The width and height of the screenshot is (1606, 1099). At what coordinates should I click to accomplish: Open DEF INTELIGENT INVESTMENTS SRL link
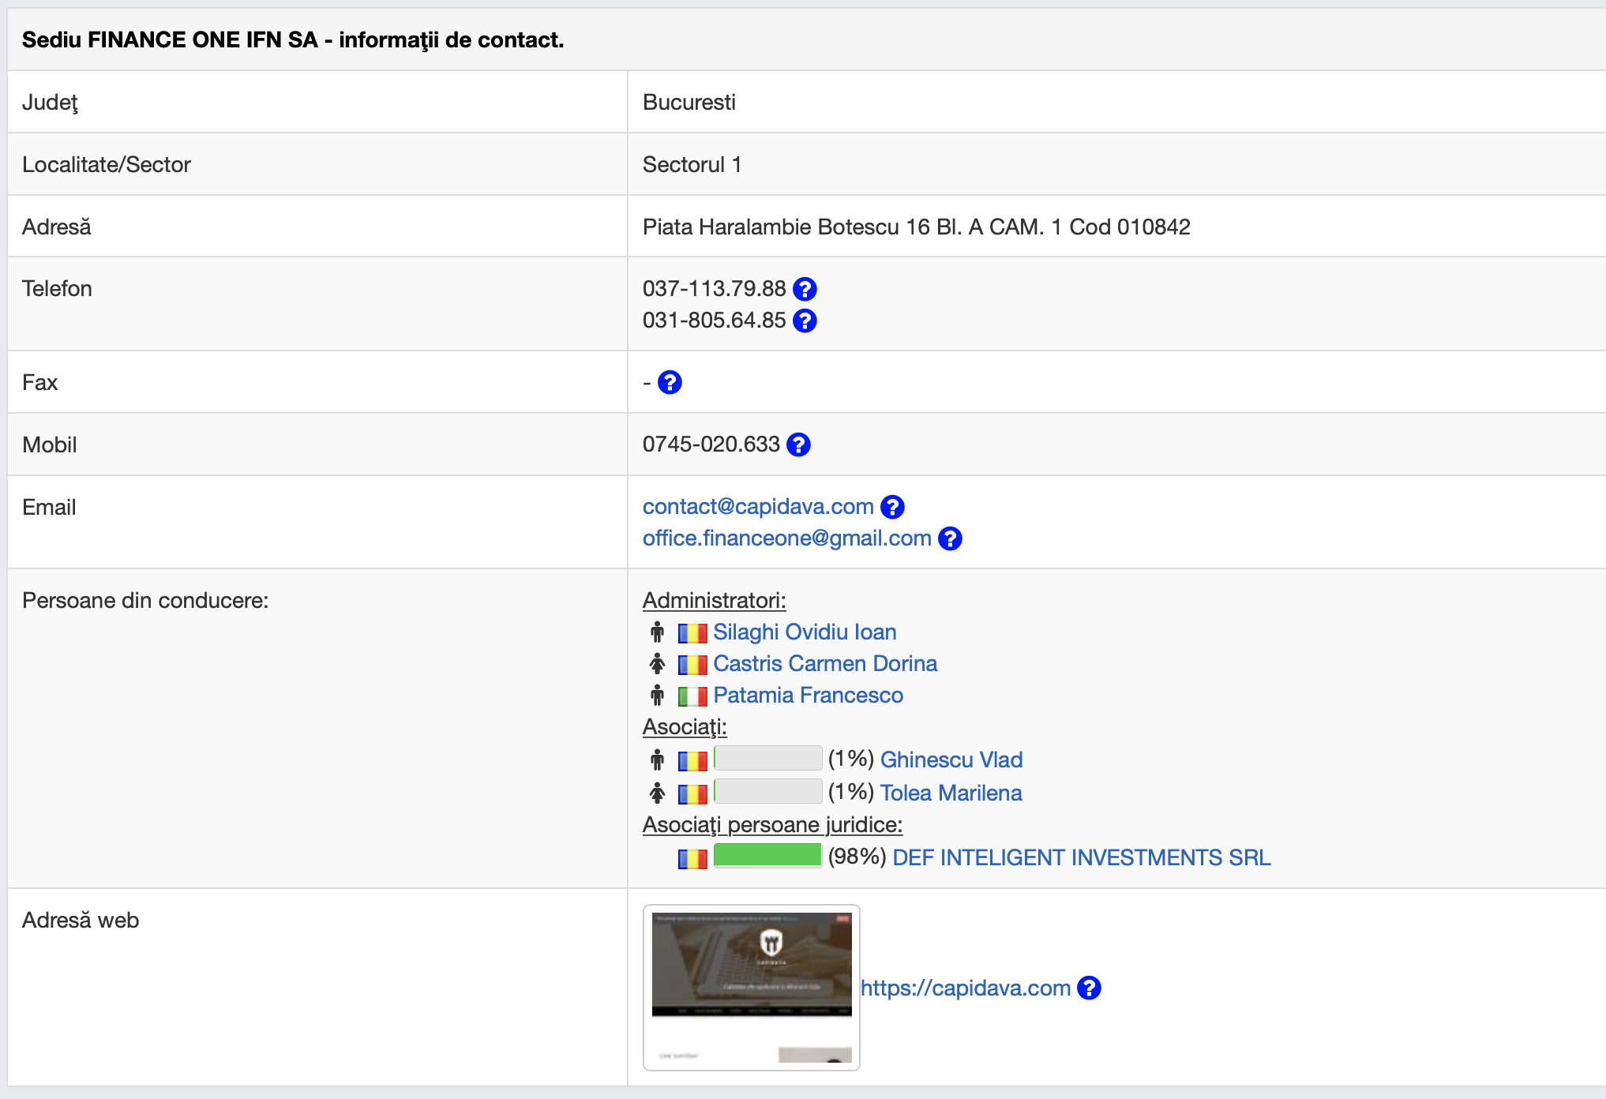[1081, 857]
